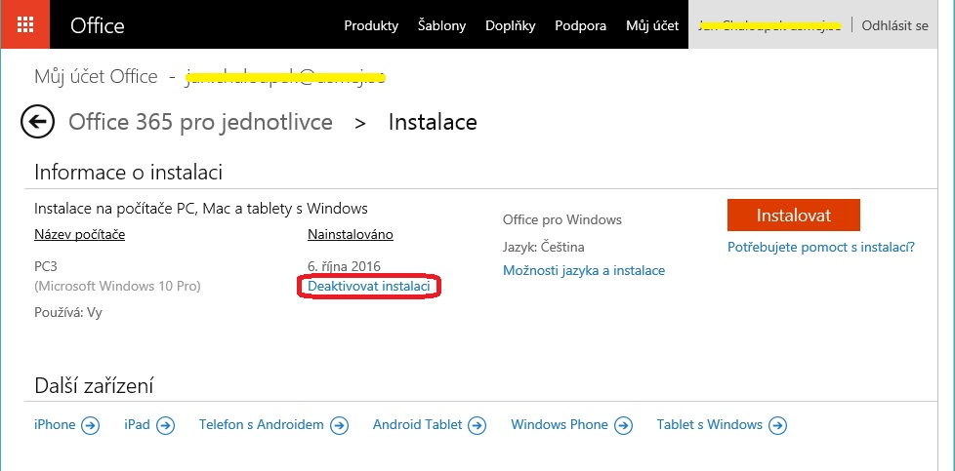Sign out via Odhlásit se
Screen dimensions: 955x471
click(894, 25)
